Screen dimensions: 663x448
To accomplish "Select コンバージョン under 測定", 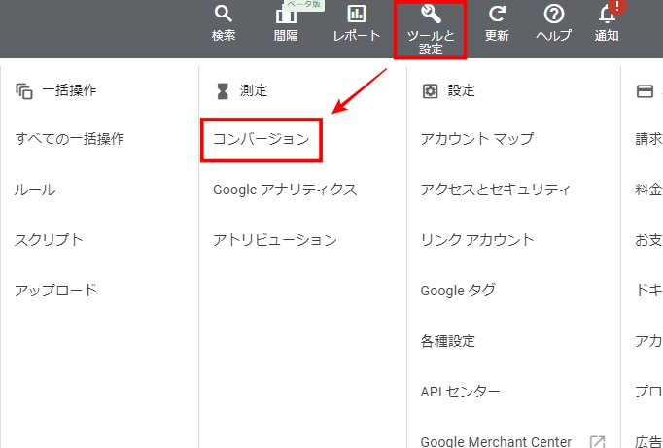I will (262, 139).
